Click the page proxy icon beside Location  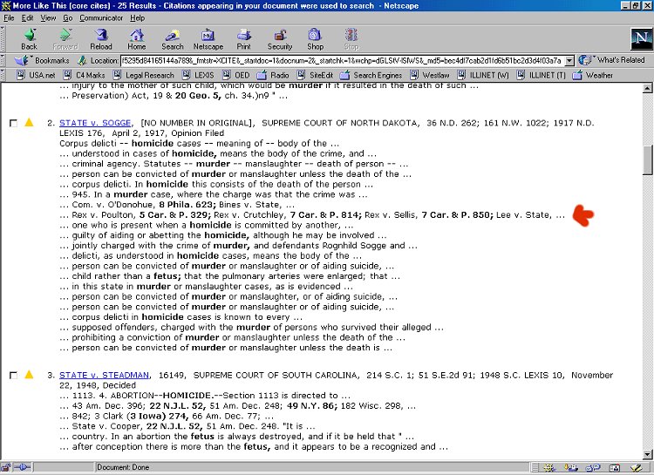pyautogui.click(x=83, y=60)
